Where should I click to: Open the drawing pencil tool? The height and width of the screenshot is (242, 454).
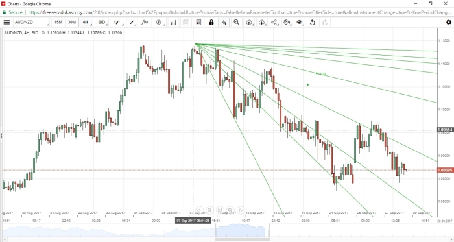132,22
